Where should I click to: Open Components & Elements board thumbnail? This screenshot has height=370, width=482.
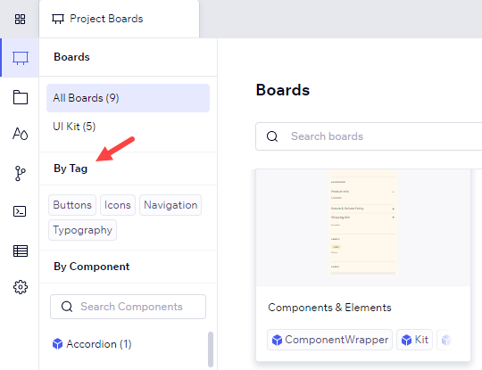[x=363, y=227]
